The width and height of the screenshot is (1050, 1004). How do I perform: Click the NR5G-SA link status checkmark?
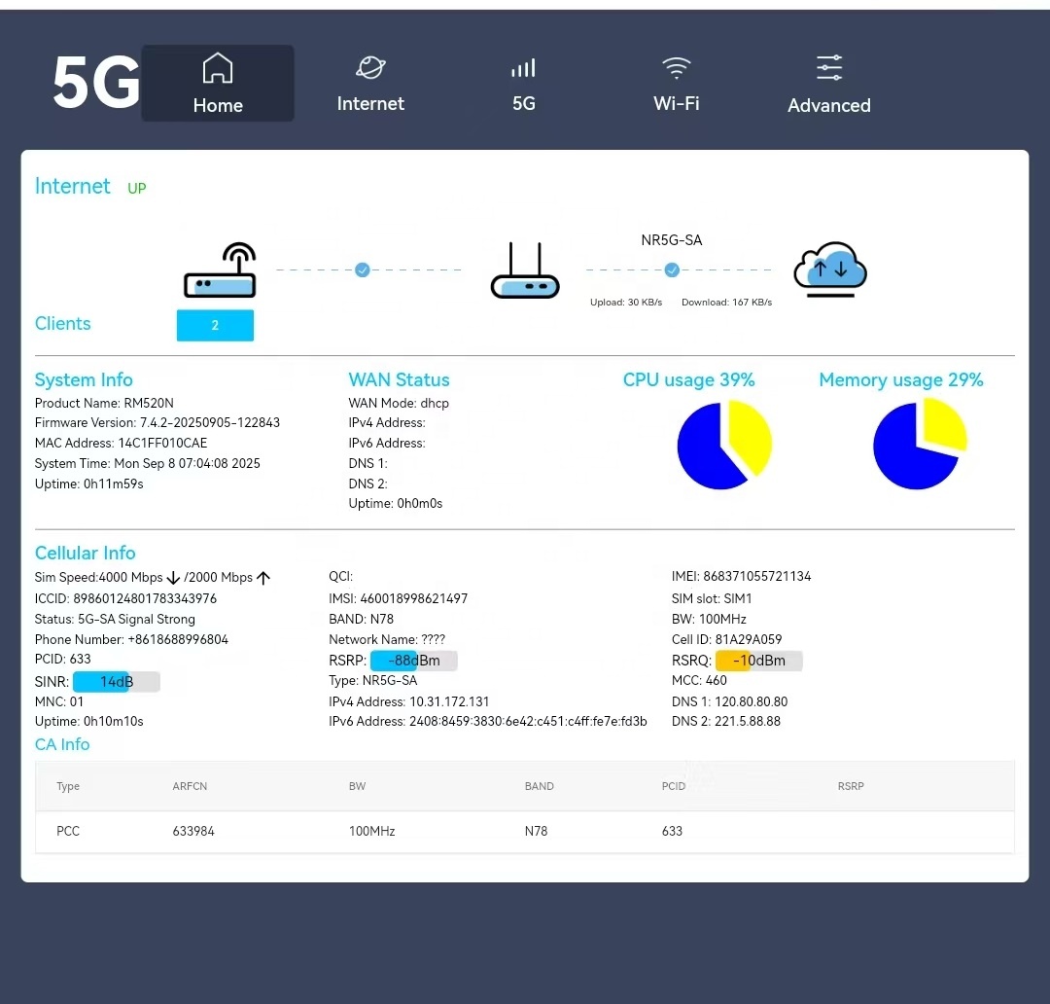672,270
